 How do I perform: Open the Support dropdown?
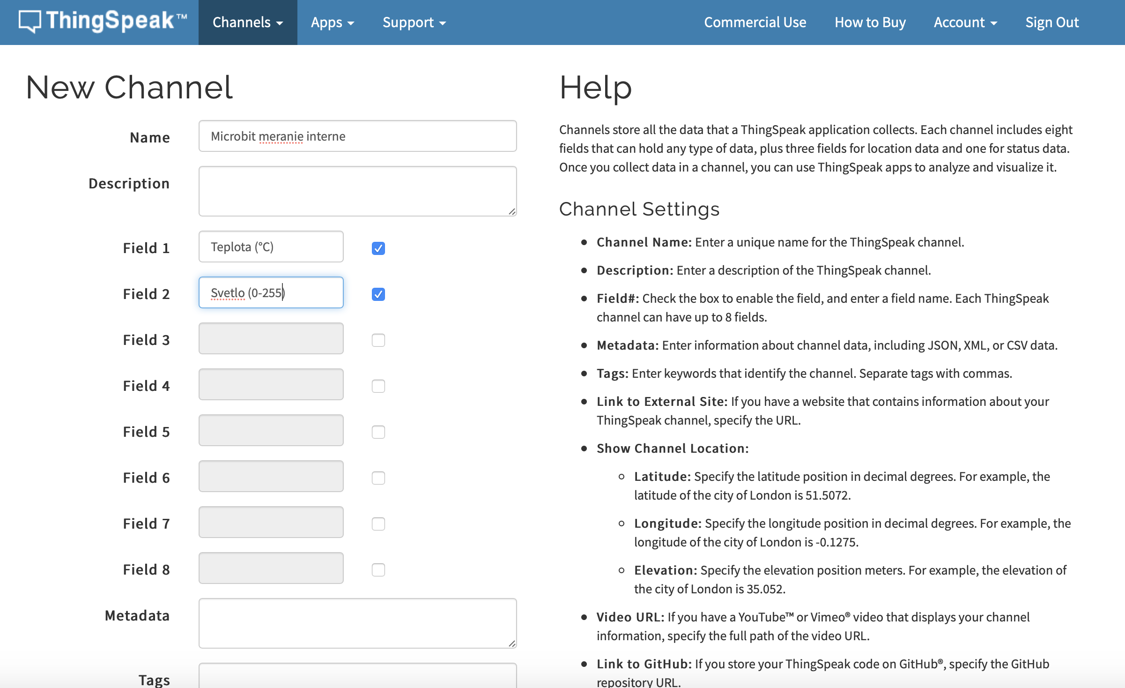click(414, 22)
